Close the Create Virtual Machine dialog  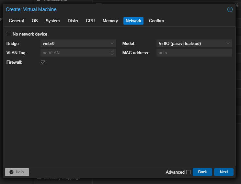(x=230, y=9)
